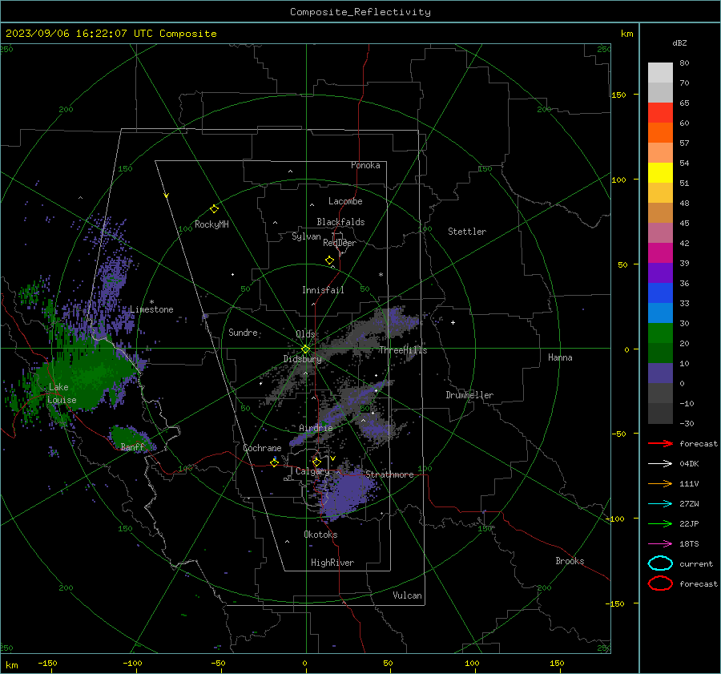Screen dimensions: 721x674
Task: Click the Okotoks label
Action: coord(320,535)
